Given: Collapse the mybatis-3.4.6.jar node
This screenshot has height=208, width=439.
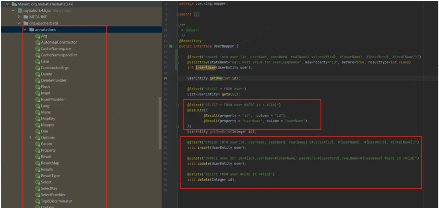Looking at the screenshot, I should click(13, 11).
